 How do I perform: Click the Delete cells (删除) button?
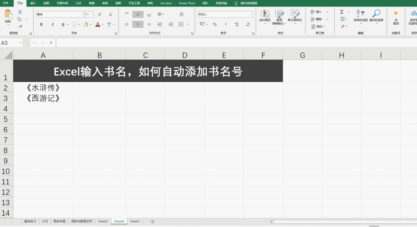[316, 19]
